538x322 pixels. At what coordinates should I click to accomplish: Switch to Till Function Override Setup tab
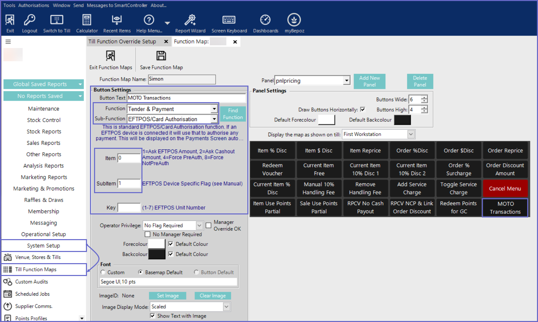coord(122,42)
